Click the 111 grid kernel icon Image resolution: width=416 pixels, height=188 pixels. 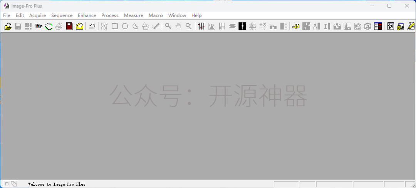click(253, 26)
